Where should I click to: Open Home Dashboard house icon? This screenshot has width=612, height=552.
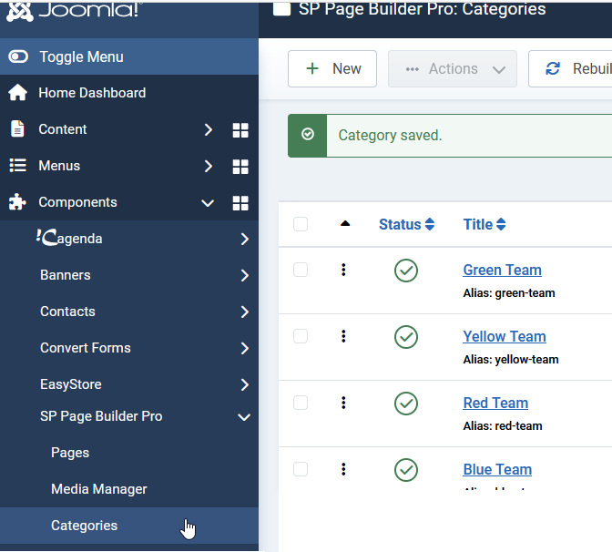tap(18, 93)
